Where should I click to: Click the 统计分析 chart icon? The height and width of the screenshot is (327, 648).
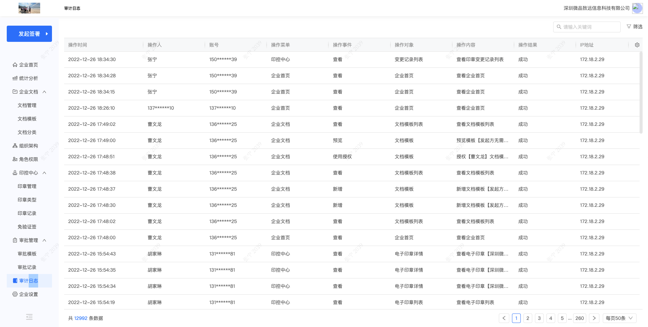tap(15, 78)
